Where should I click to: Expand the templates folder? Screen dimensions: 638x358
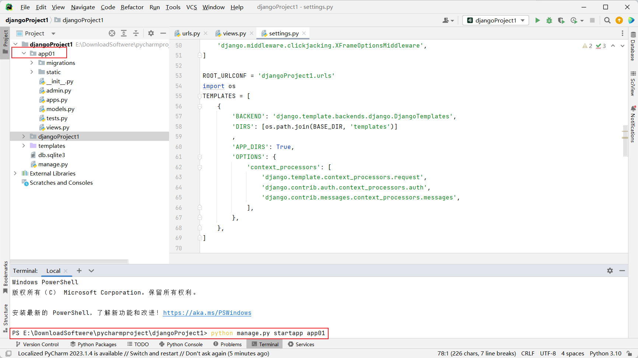point(24,146)
